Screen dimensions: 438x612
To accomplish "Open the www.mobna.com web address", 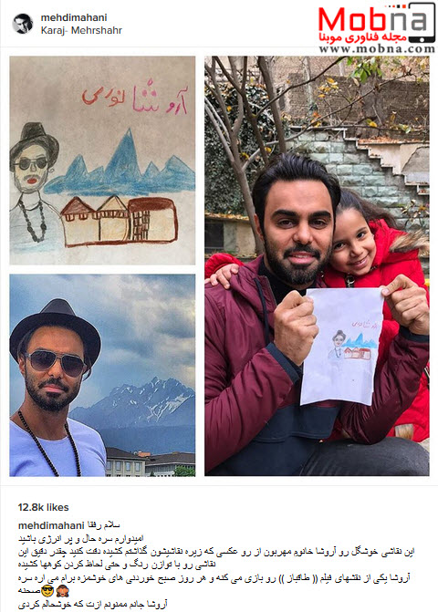I will [x=377, y=48].
